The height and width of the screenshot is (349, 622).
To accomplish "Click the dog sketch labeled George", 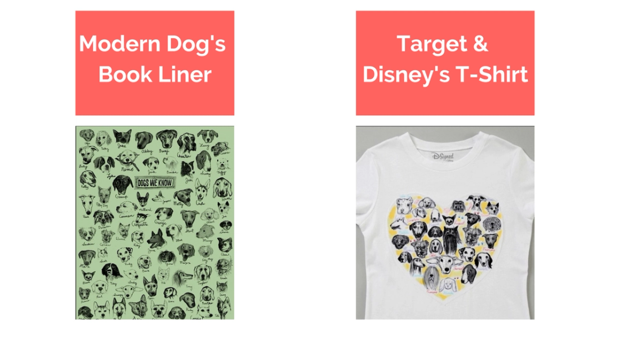I will [x=163, y=214].
